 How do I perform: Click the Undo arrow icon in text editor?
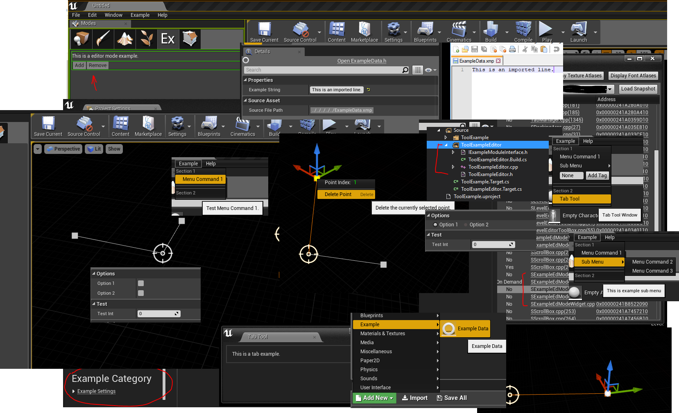pos(557,49)
